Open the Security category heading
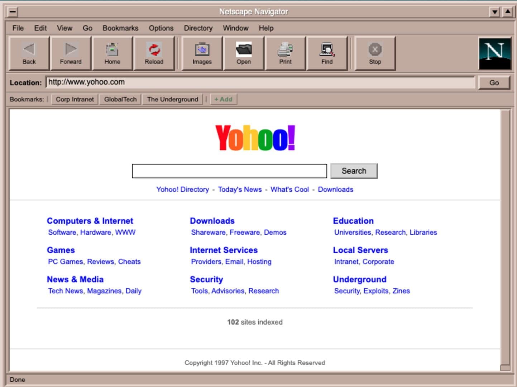This screenshot has height=387, width=517. [206, 279]
